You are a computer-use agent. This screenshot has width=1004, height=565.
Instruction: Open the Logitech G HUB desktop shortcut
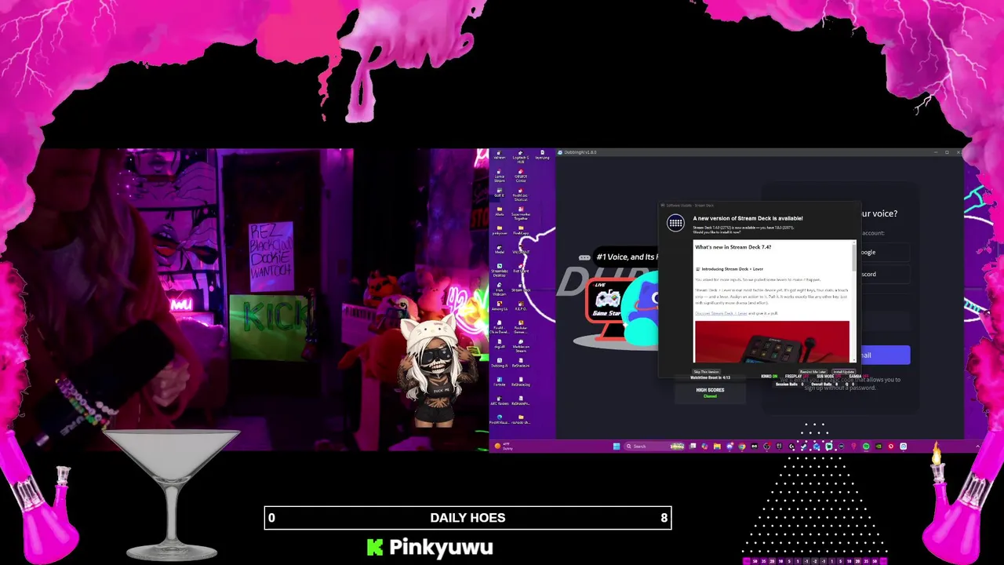click(521, 157)
